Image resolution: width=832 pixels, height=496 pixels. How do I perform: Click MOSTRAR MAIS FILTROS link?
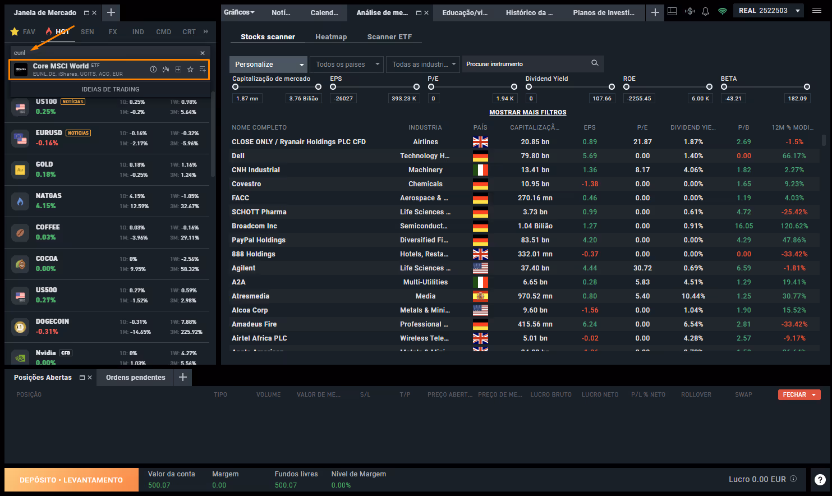point(528,112)
